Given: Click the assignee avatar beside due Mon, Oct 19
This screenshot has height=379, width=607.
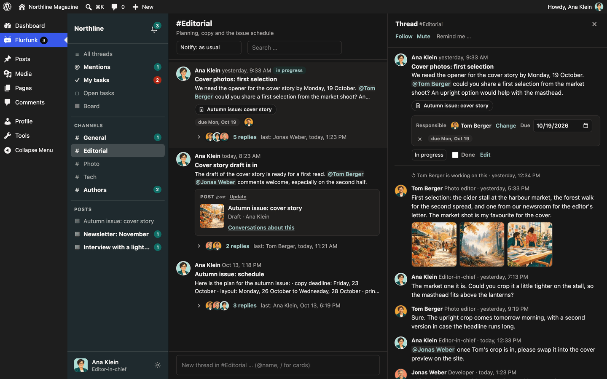Looking at the screenshot, I should pos(249,122).
